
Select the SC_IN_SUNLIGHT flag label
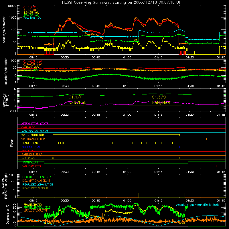(x=33, y=135)
